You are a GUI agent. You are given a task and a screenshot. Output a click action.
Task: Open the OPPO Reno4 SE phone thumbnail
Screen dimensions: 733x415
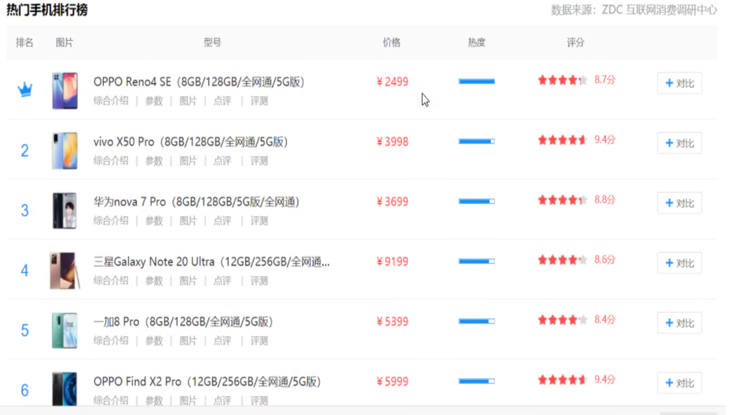(x=64, y=91)
